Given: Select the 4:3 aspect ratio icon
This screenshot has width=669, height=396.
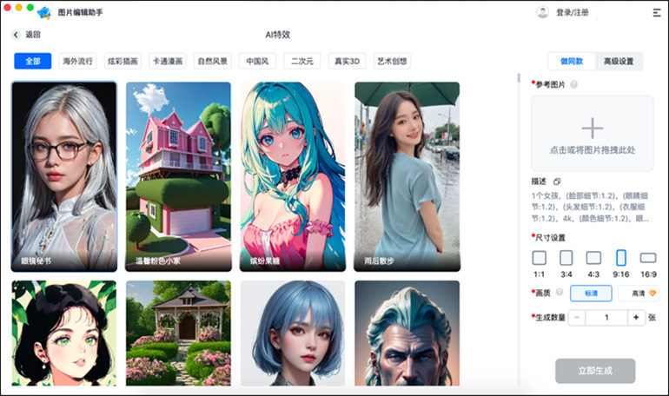Looking at the screenshot, I should point(593,258).
